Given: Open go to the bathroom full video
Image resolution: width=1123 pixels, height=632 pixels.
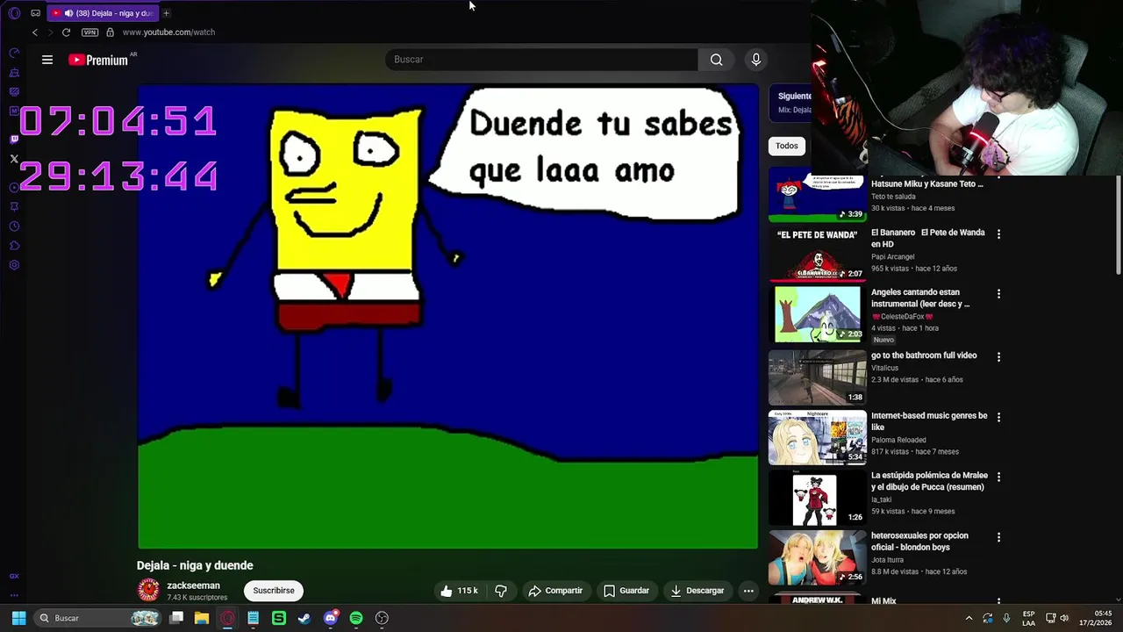Looking at the screenshot, I should (924, 355).
